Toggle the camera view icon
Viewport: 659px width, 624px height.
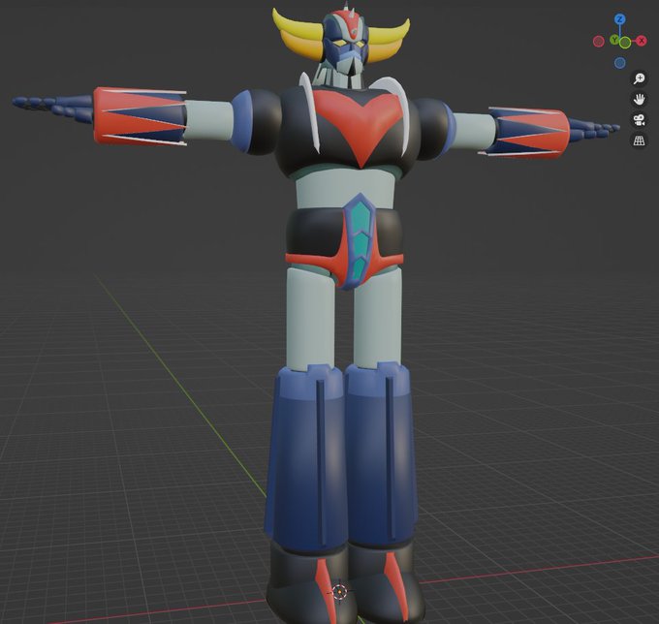640,120
